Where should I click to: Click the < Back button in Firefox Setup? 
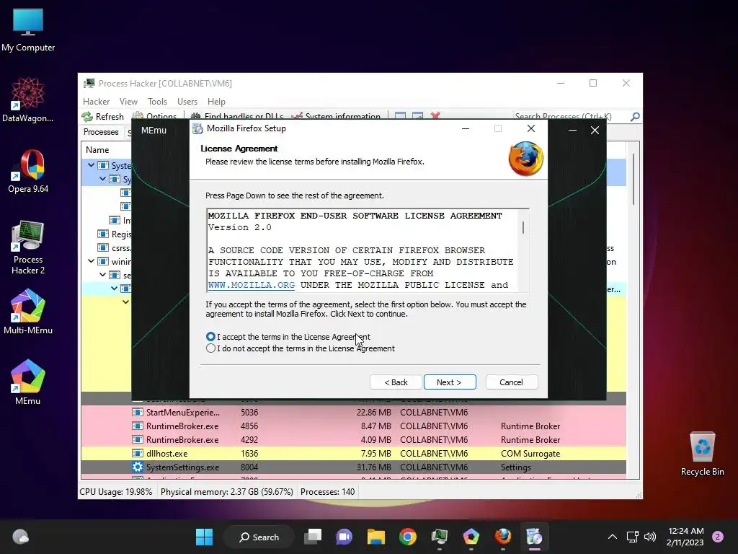point(396,382)
